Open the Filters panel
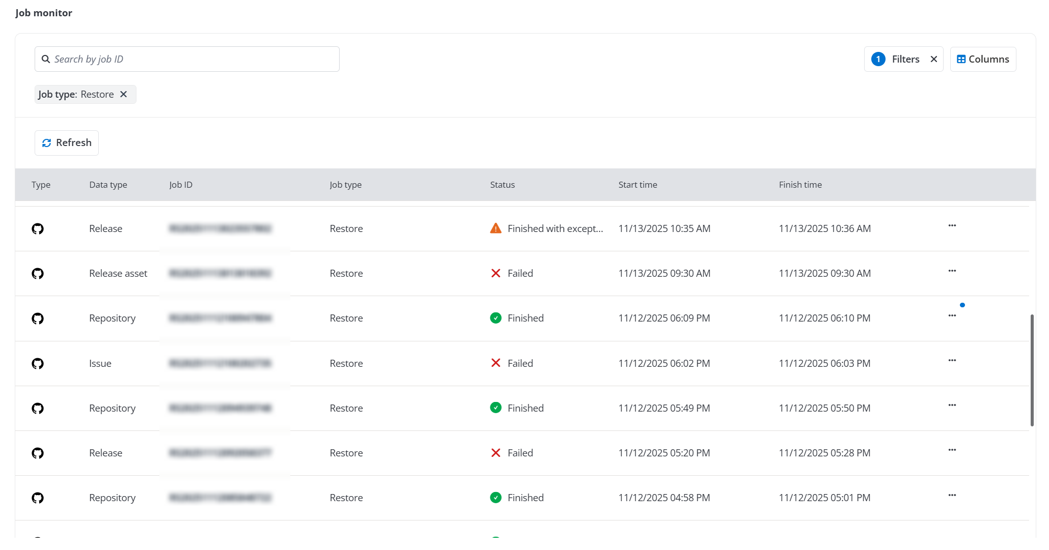Screen dimensions: 1049x550 click(x=905, y=59)
